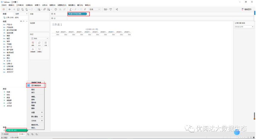Click the Tooltip (工具提示) marks button
The height and width of the screenshot is (139, 256).
(39, 50)
